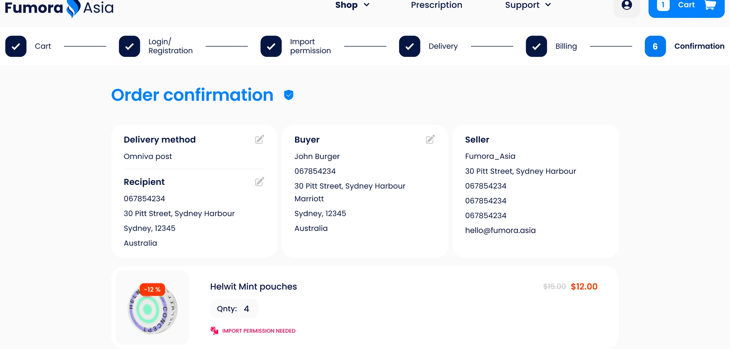Click the $12.00 discounted price
Image resolution: width=730 pixels, height=349 pixels.
584,287
